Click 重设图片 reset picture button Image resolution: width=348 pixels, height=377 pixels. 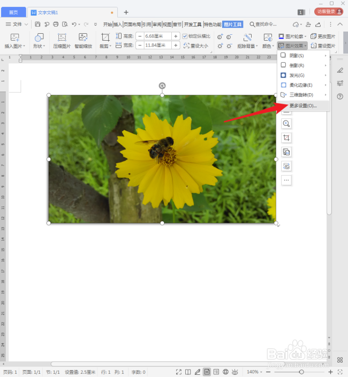pyautogui.click(x=323, y=46)
